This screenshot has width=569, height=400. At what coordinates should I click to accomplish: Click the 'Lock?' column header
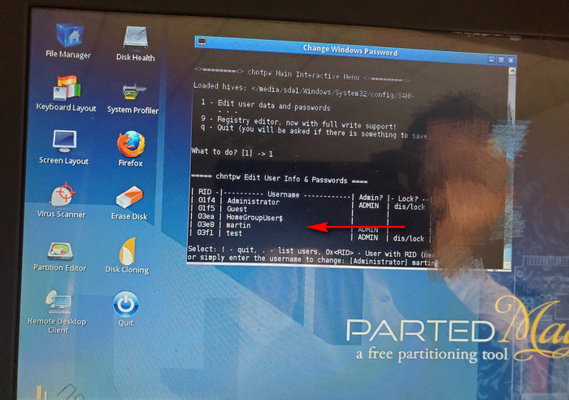click(x=408, y=198)
